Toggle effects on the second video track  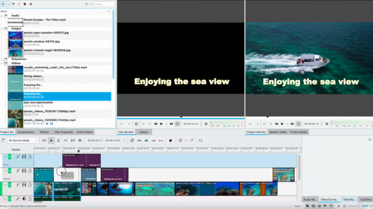tap(18, 171)
